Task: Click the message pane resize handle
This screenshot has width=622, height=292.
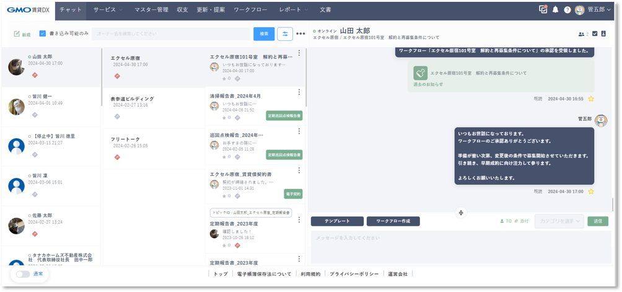Action: tap(461, 213)
